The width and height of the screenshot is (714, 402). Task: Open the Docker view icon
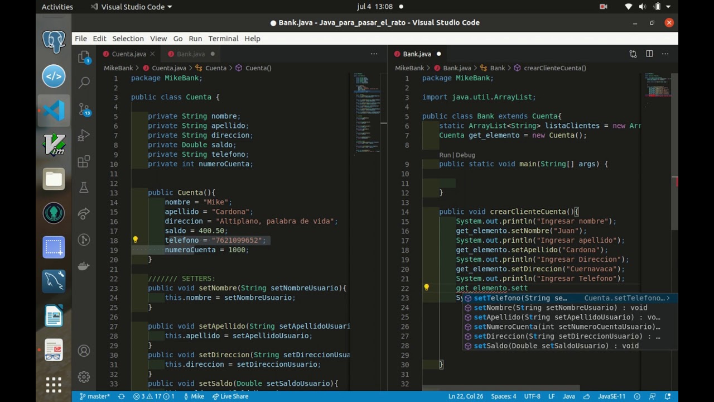coord(84,266)
